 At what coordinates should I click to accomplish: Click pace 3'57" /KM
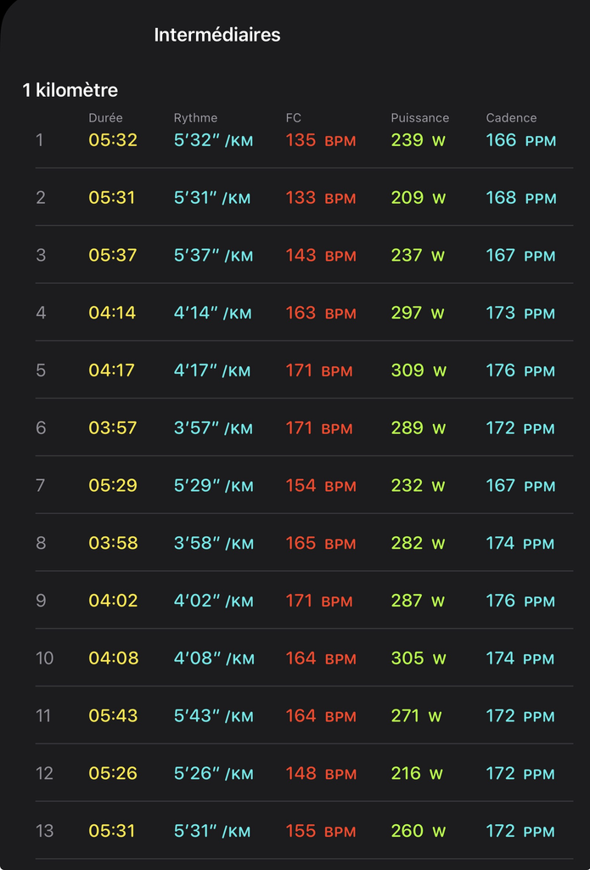[213, 428]
